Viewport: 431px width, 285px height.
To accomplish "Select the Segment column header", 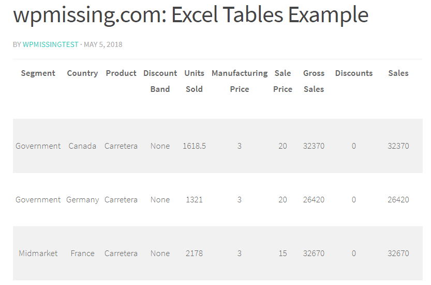I will click(38, 73).
